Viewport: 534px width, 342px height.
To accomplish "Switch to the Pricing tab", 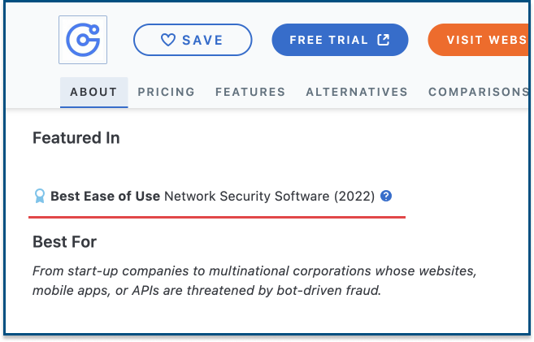I will [166, 92].
